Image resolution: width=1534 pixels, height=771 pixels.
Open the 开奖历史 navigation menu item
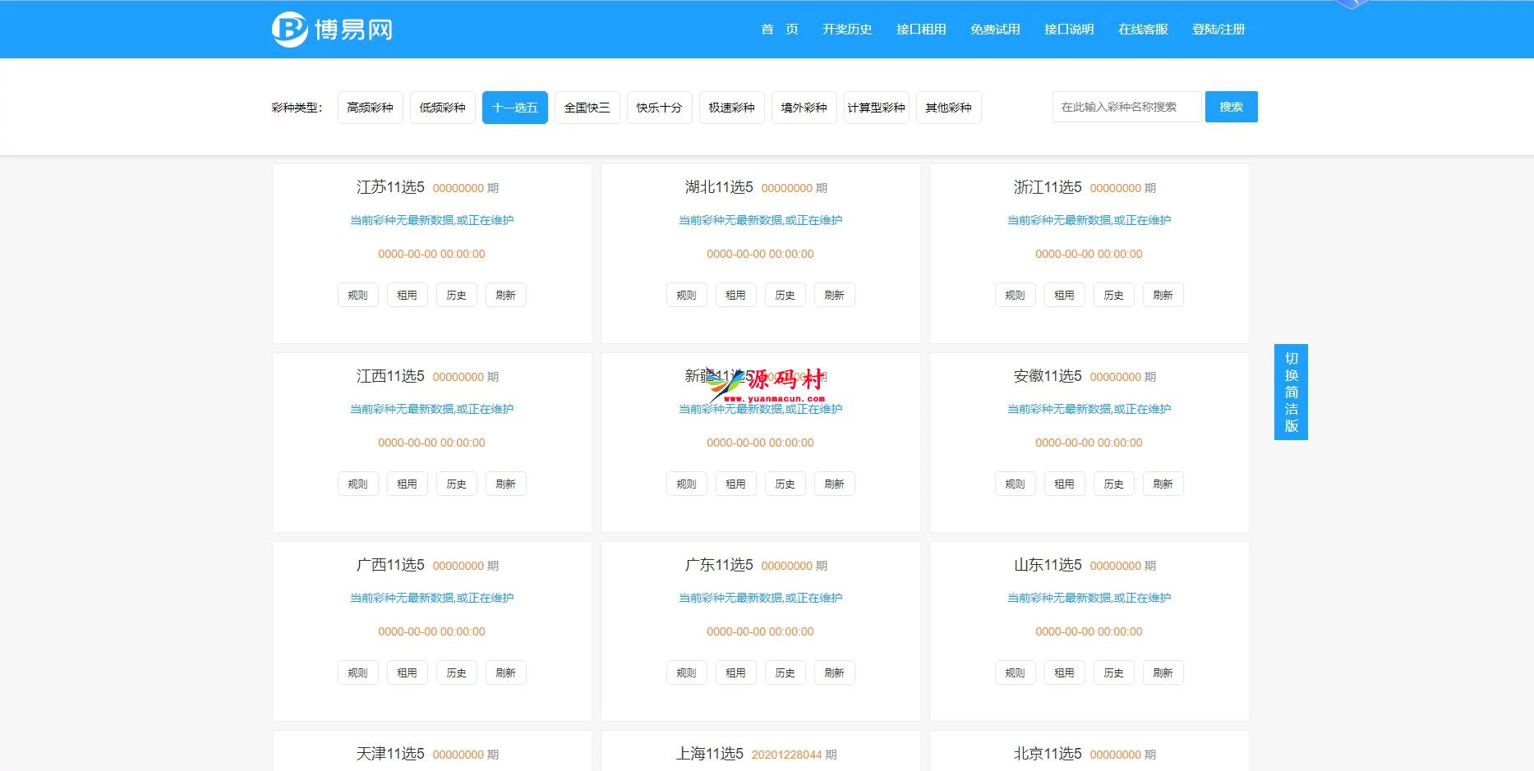click(847, 30)
